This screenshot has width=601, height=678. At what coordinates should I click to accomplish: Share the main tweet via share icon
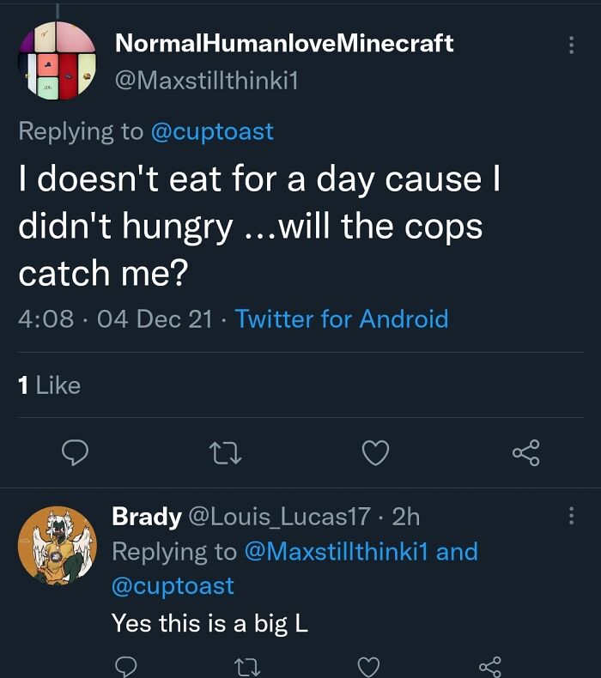point(525,452)
